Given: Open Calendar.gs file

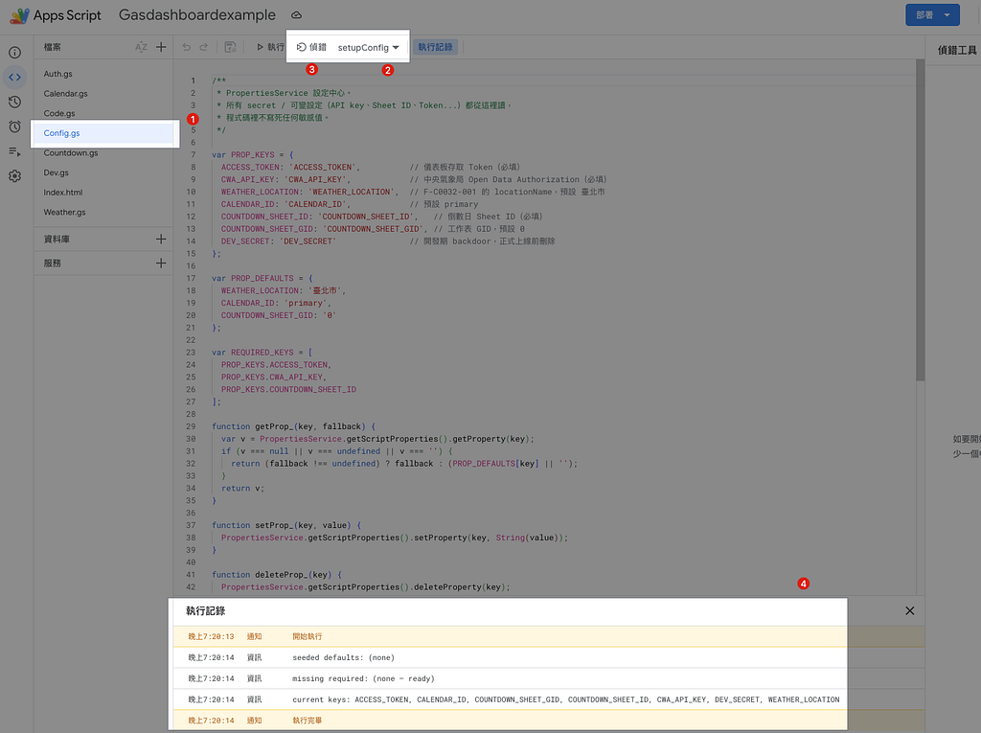Looking at the screenshot, I should tap(66, 94).
